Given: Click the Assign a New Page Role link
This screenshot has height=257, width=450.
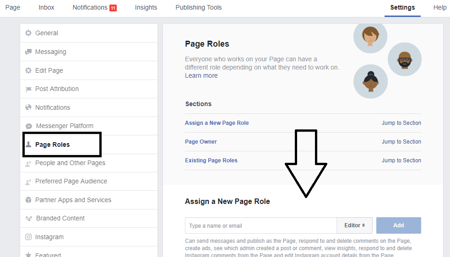Looking at the screenshot, I should point(217,123).
